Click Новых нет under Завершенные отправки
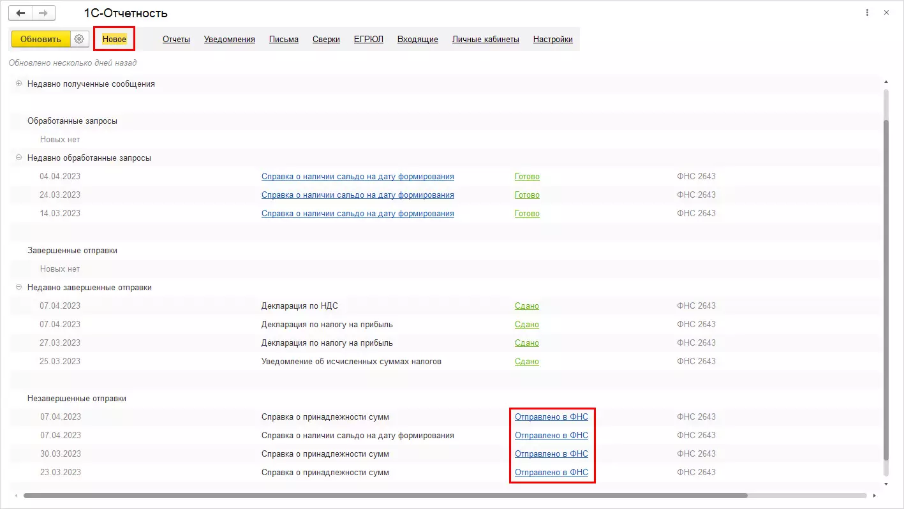This screenshot has height=509, width=904. coord(60,269)
